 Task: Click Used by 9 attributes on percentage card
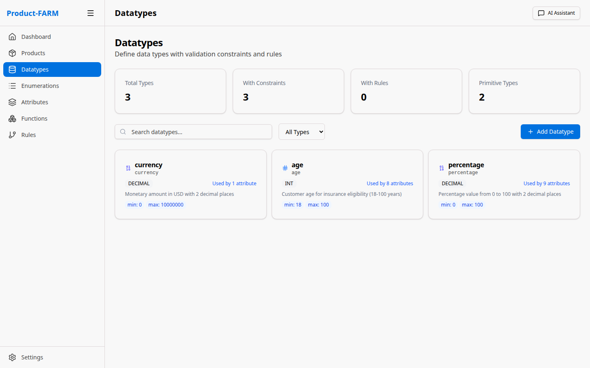point(547,183)
